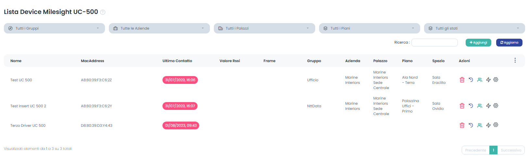Open the three-dot column options menu

515,60
